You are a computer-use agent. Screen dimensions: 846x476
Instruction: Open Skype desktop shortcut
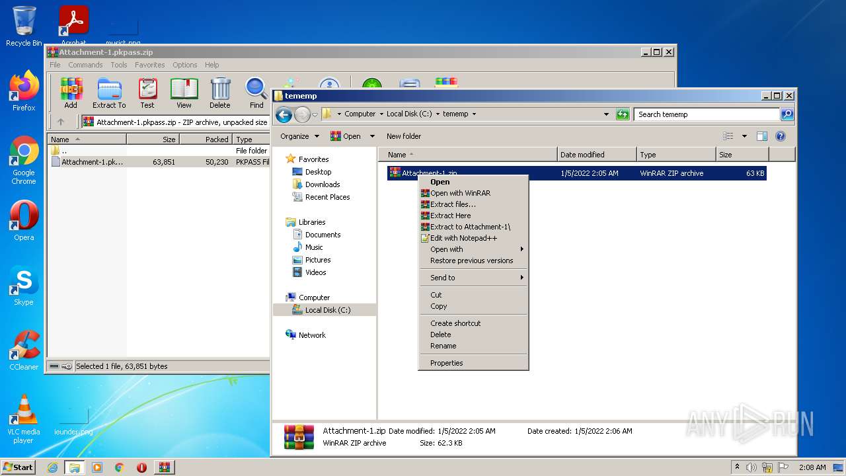click(24, 286)
